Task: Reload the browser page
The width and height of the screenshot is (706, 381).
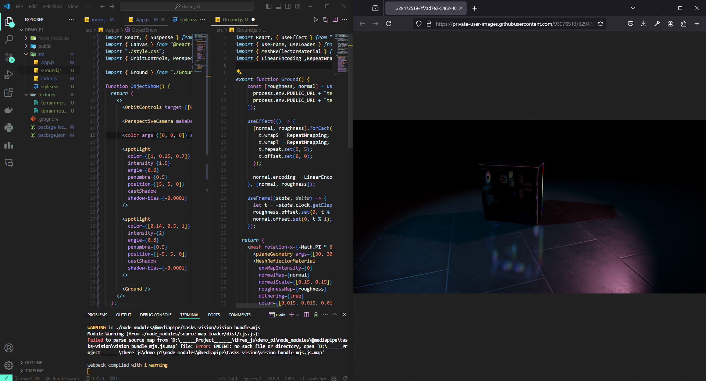Action: [x=389, y=24]
